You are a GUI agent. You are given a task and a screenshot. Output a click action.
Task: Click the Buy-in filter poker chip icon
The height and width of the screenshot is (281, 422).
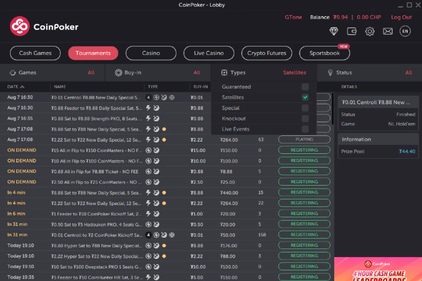[119, 73]
